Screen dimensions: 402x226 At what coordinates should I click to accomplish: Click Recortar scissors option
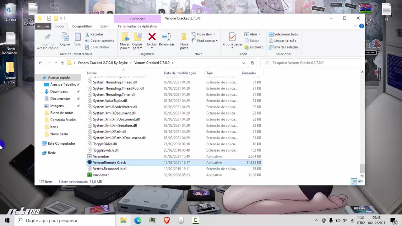pos(94,34)
